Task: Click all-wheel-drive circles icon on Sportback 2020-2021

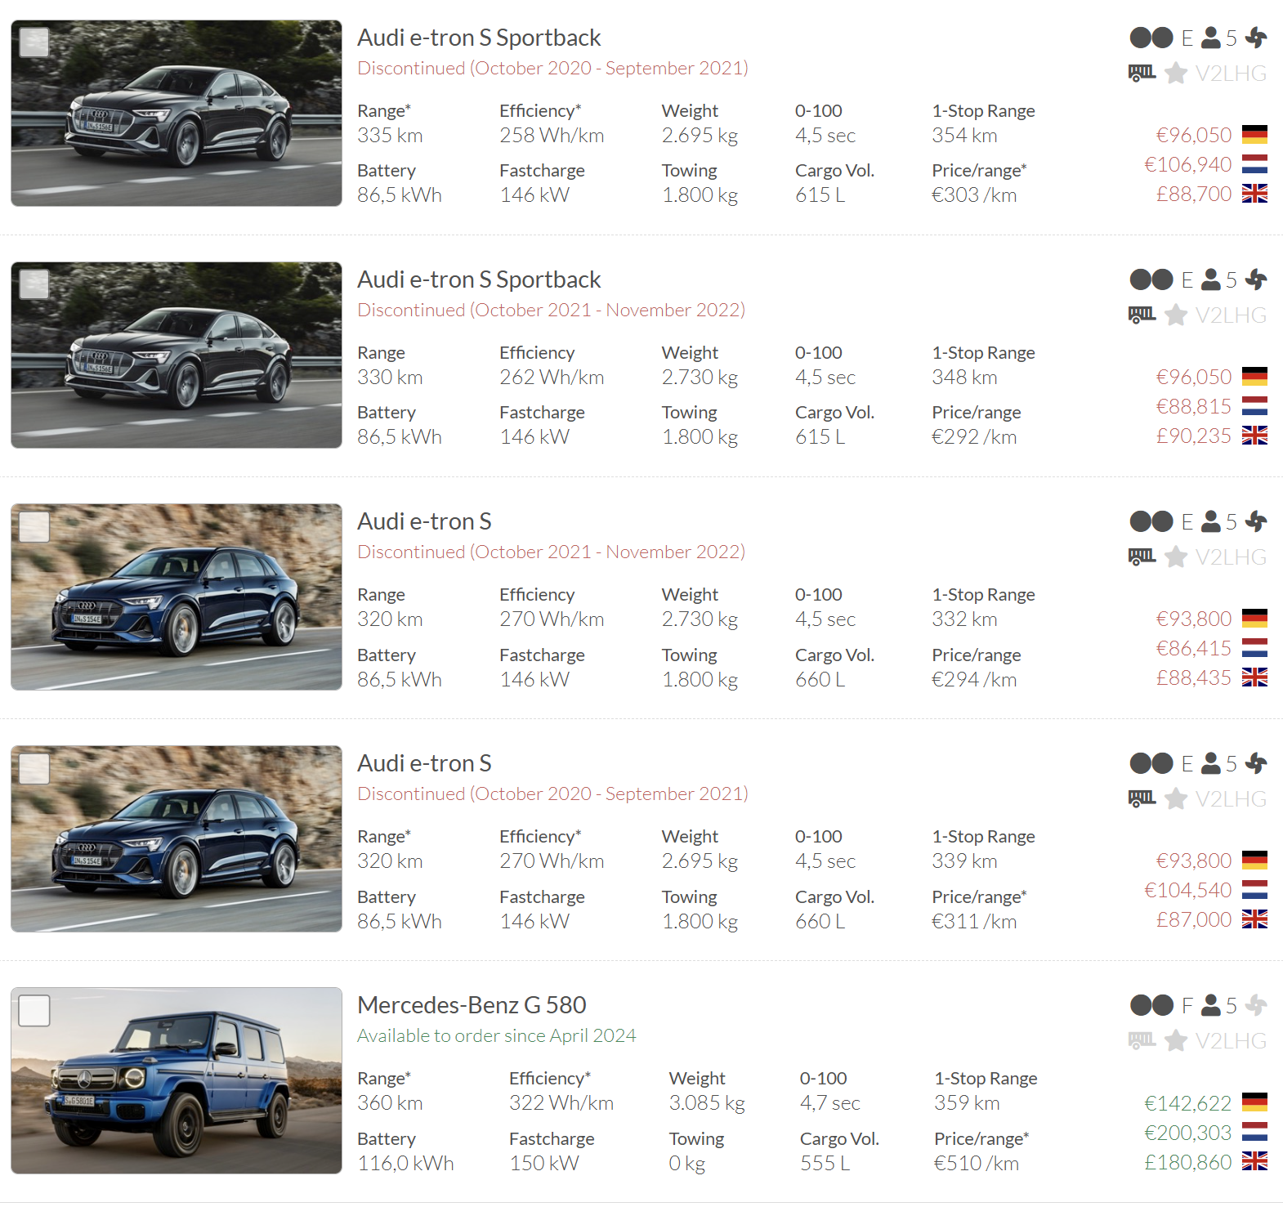Action: [x=1151, y=38]
